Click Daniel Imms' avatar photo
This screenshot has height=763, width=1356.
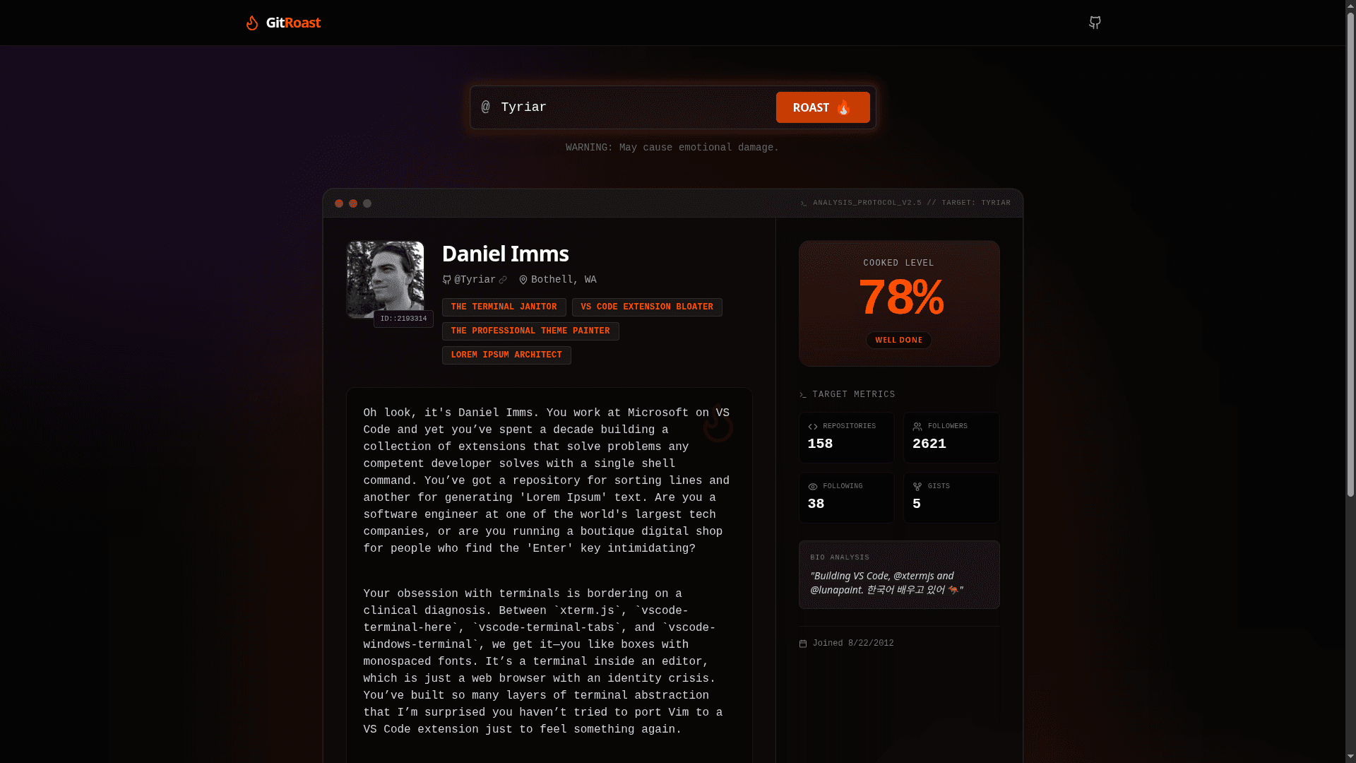(x=385, y=280)
